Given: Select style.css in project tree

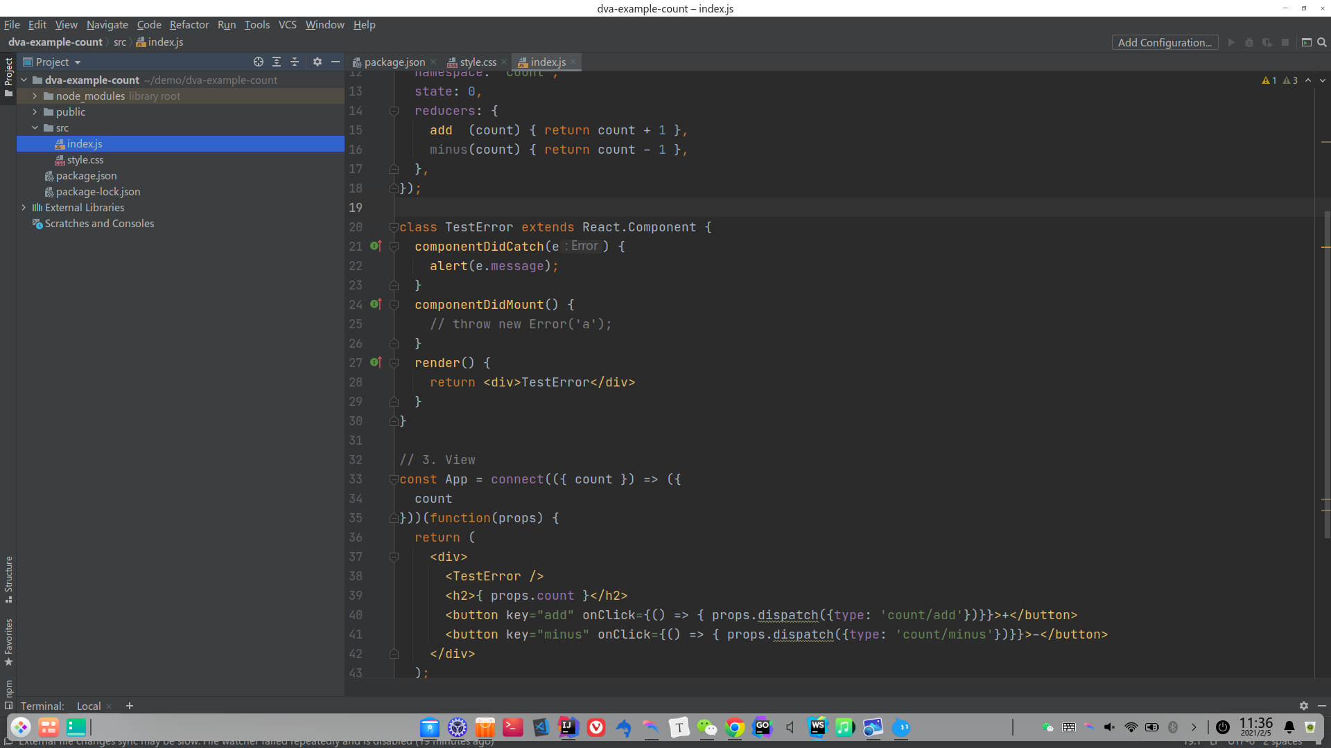Looking at the screenshot, I should [85, 160].
